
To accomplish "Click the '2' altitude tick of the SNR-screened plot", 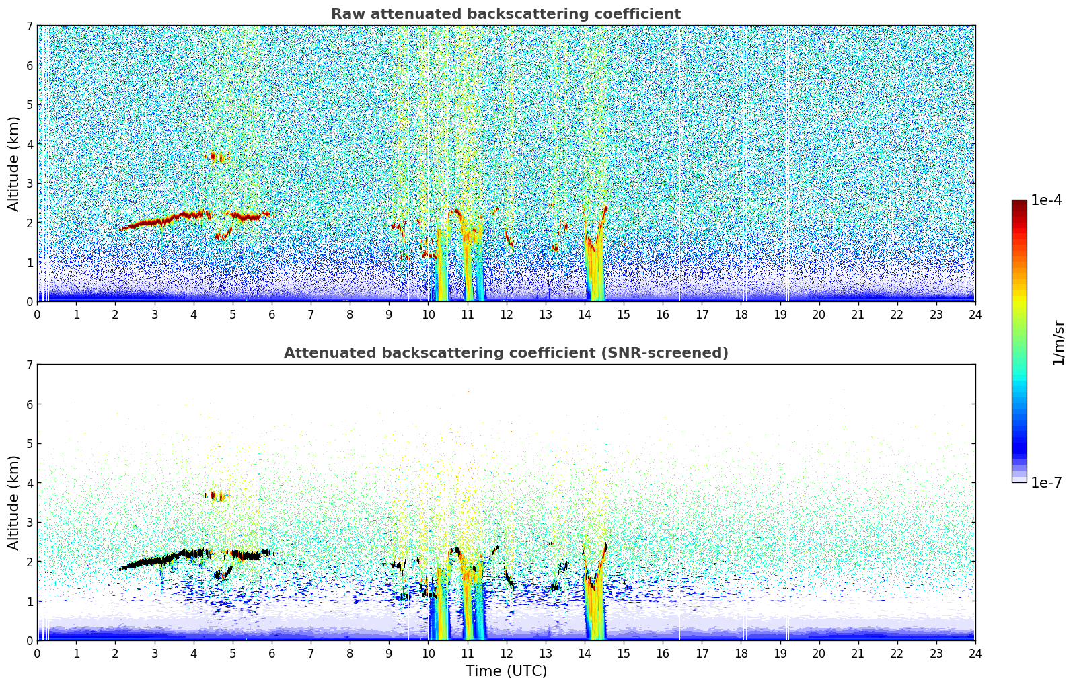I will [x=30, y=562].
